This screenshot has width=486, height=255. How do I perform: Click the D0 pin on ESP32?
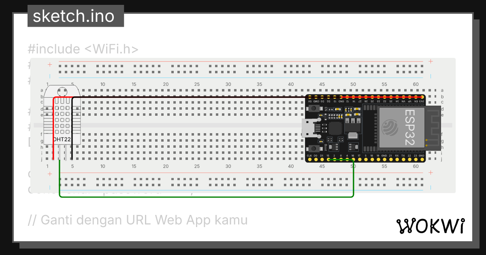pos(316,160)
